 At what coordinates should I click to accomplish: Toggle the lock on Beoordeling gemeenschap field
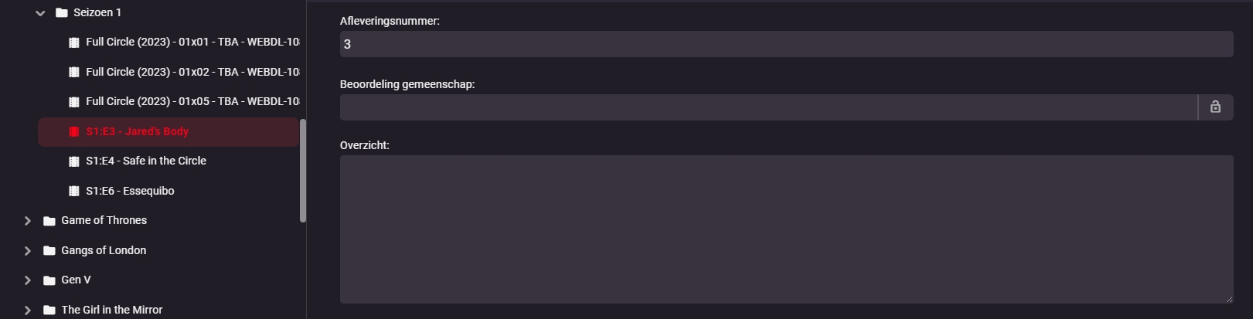coord(1215,107)
